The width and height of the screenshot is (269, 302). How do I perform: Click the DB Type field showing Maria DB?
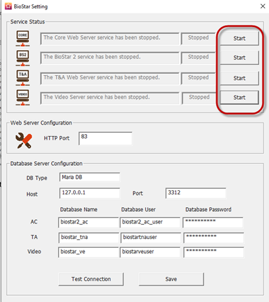(x=90, y=177)
